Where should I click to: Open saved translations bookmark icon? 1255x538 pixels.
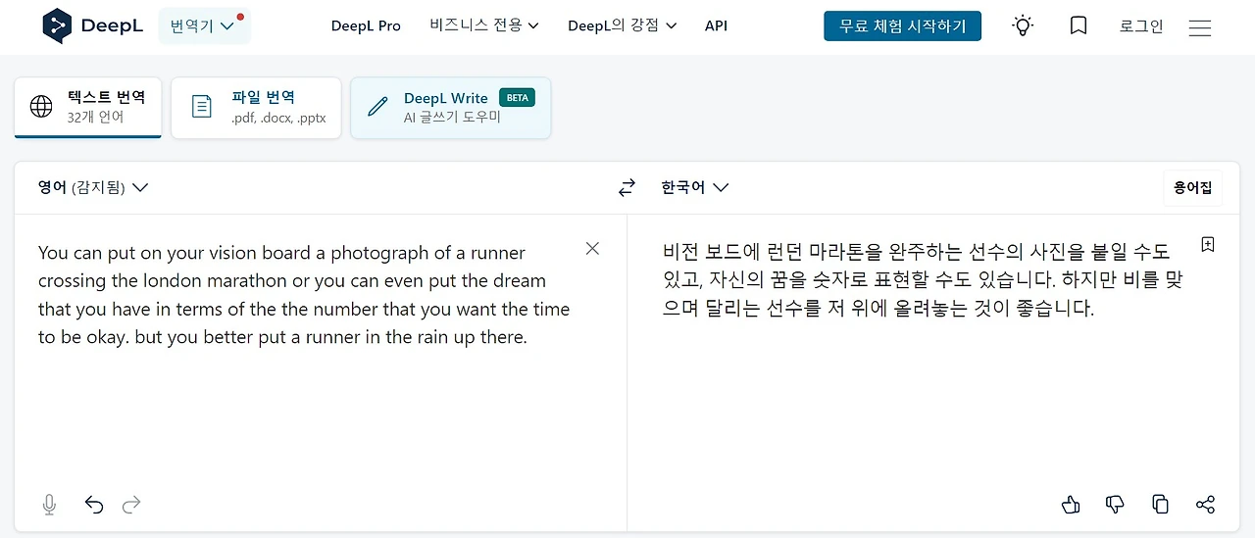[x=1079, y=26]
